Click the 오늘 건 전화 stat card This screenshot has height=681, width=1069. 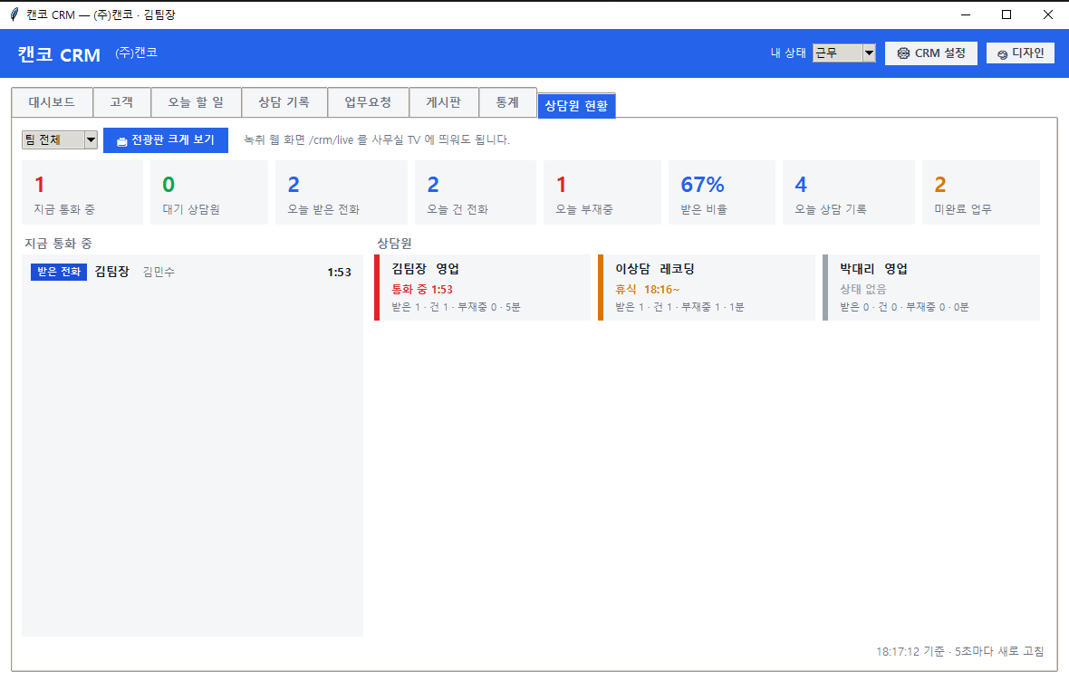pyautogui.click(x=476, y=192)
